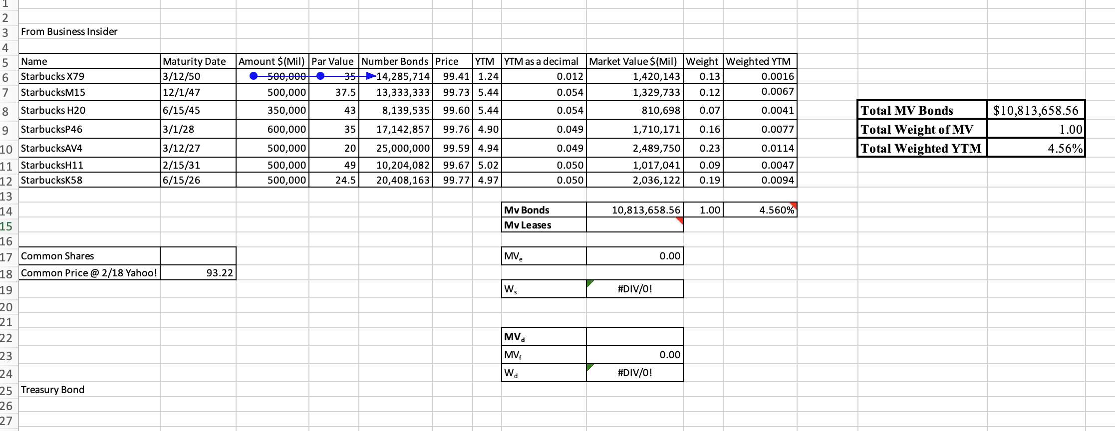
Task: Select the Common Shares label cell
Action: pos(89,256)
